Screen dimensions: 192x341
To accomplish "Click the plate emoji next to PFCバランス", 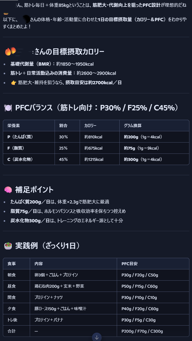I will pyautogui.click(x=8, y=108).
